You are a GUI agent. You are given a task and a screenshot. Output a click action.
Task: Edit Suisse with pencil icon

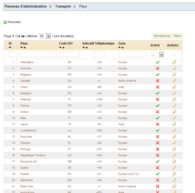pos(174,174)
